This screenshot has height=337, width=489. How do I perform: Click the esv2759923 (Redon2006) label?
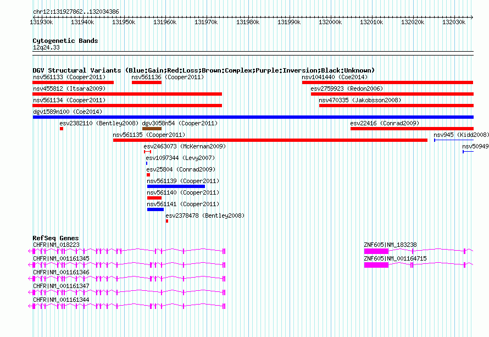[347, 89]
